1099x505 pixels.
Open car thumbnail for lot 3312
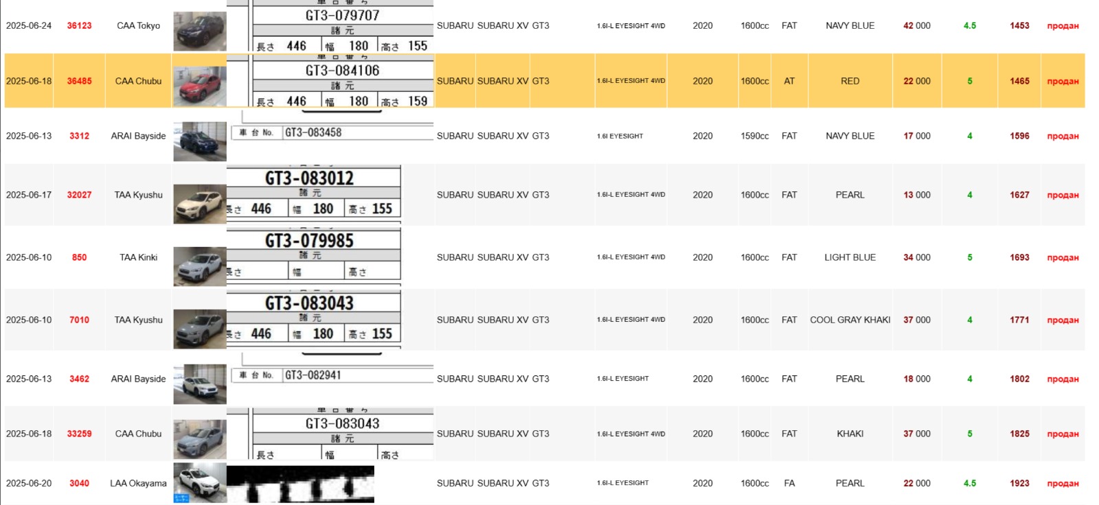click(200, 142)
